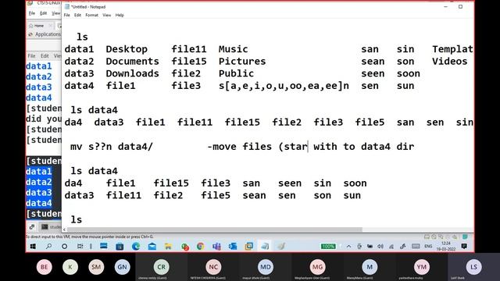Open Task View from the taskbar
Image resolution: width=500 pixels, height=281 pixels.
pos(80,247)
